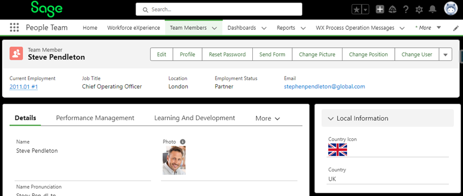Click the Name field value Steve Pendleton
Viewport: 463px width, 196px height.
tap(37, 151)
